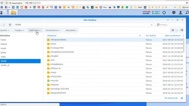Viewport: 189px width, 106px height.
Task: Click the File Station taskbar icon
Action: point(13,13)
